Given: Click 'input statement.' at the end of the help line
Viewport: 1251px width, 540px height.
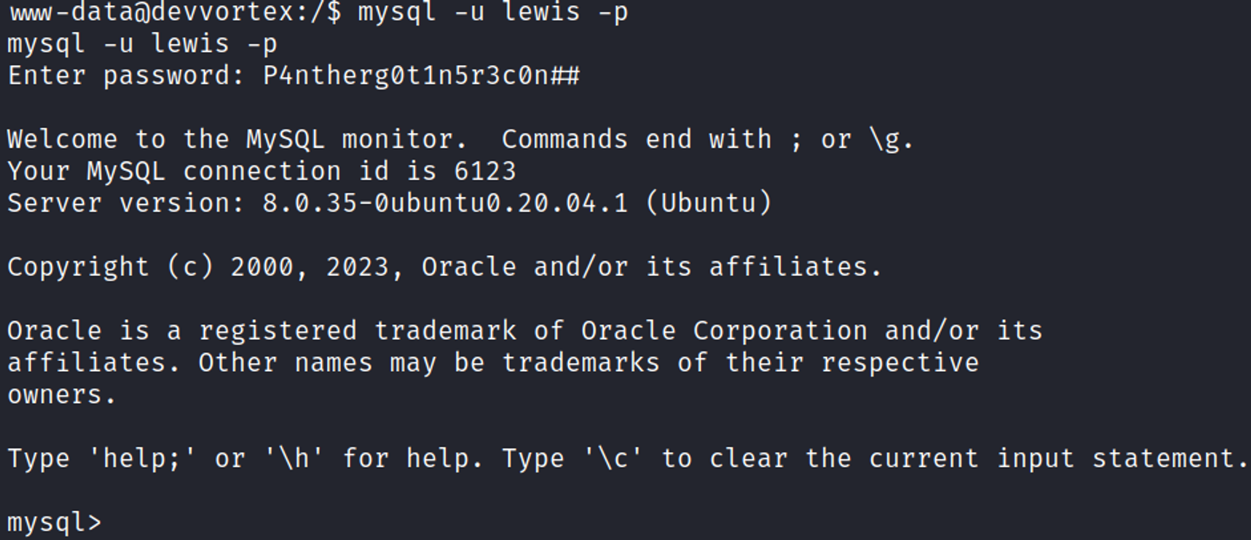Looking at the screenshot, I should point(1123,459).
